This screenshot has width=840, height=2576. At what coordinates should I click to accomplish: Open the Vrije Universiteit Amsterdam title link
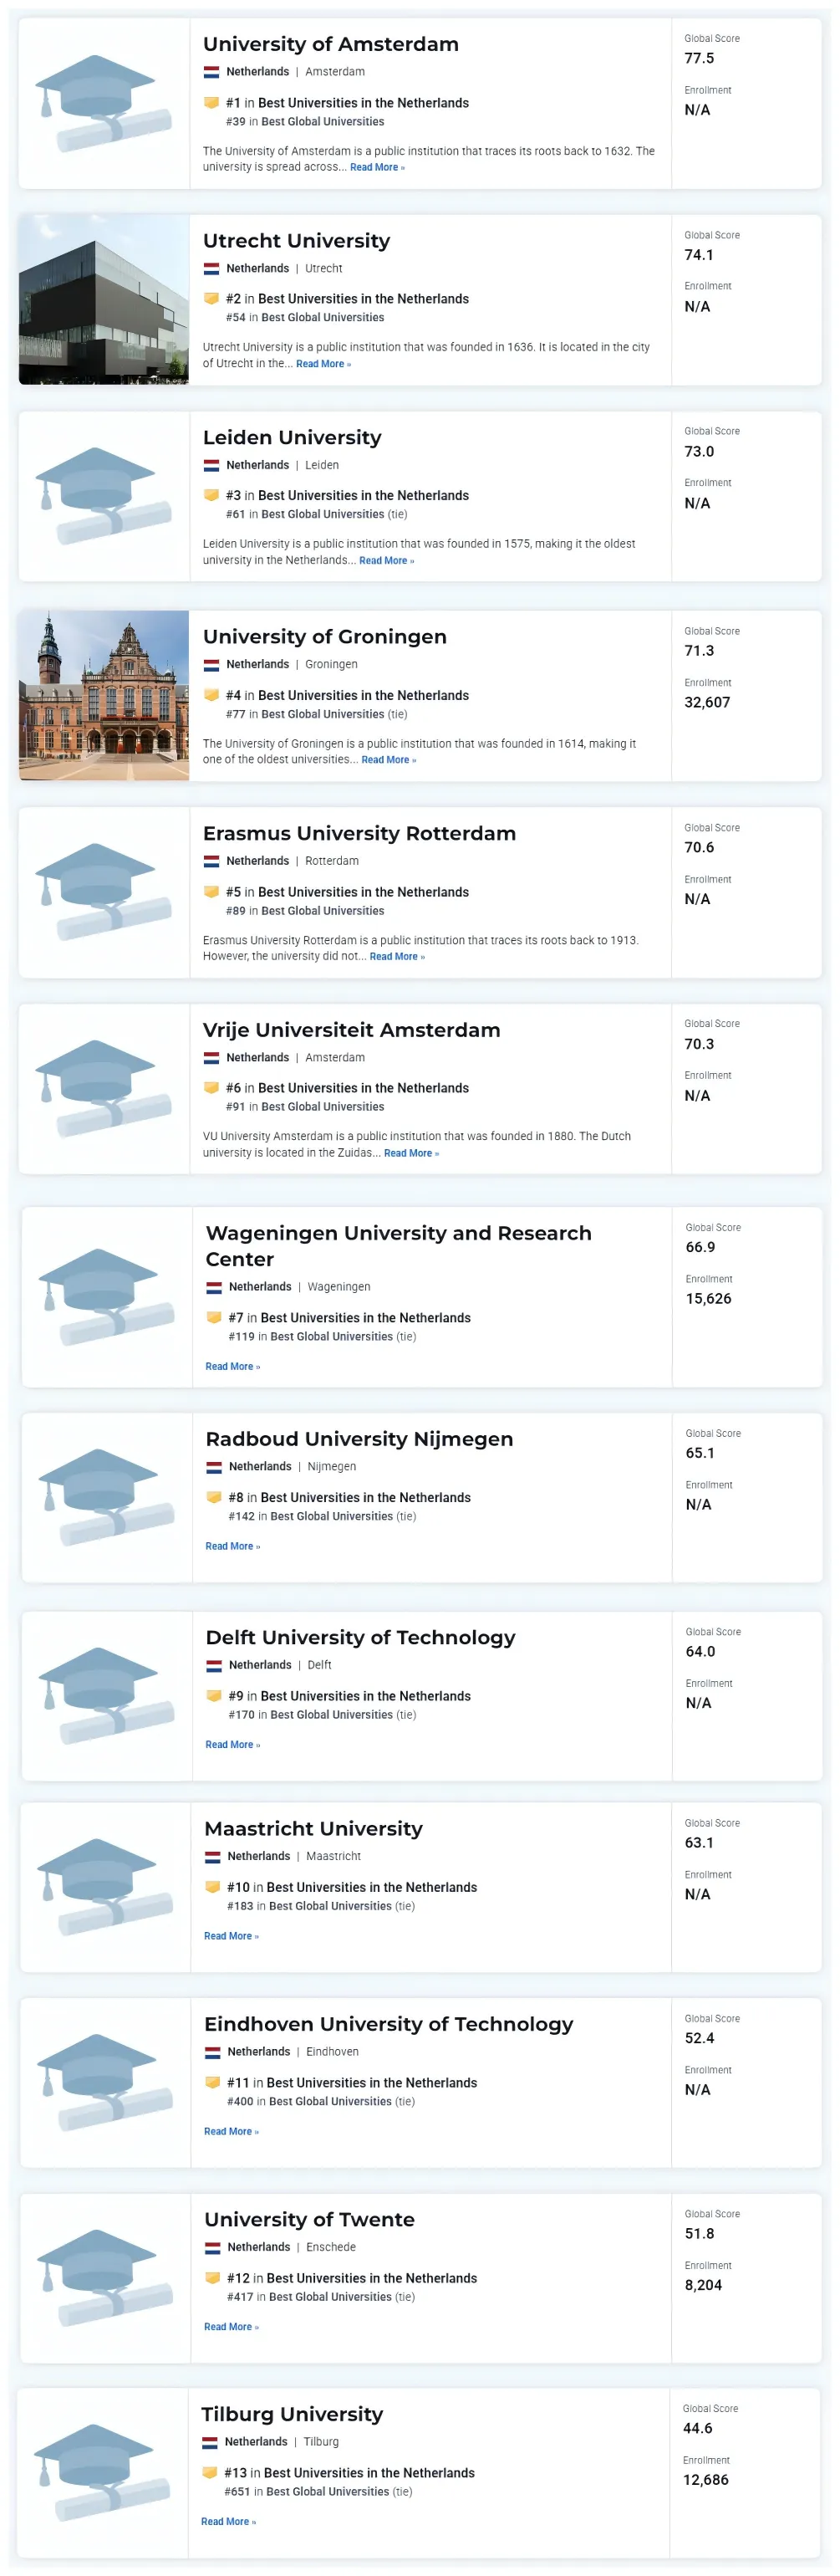(352, 1030)
